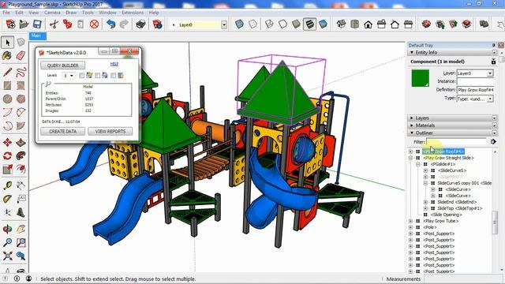Open the Levels dropdown in SketchData
The image size is (505, 284).
click(x=72, y=76)
